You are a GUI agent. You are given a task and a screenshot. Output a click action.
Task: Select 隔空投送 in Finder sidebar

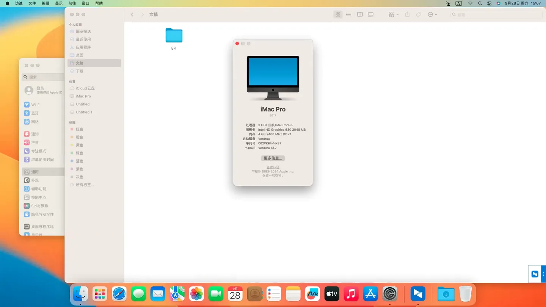pyautogui.click(x=94, y=31)
